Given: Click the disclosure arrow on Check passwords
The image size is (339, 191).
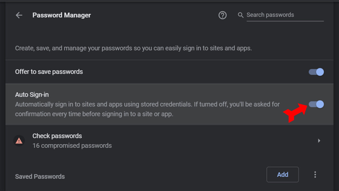Looking at the screenshot, I should [x=319, y=141].
